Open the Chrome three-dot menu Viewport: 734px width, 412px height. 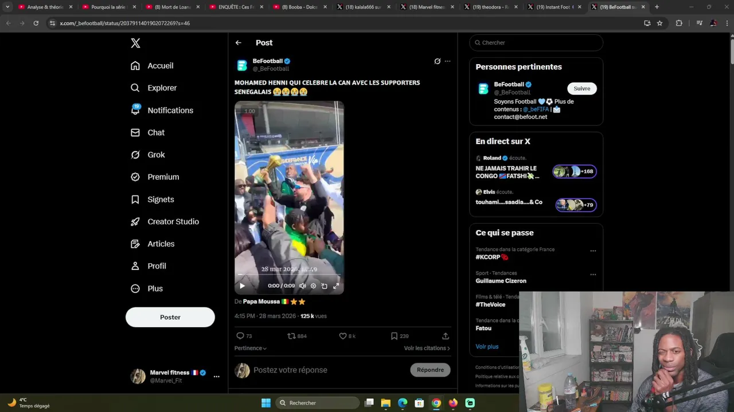tap(727, 23)
